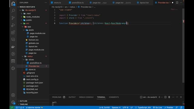Open the Explorer view in activity bar
194x109 pixels.
[13, 4]
